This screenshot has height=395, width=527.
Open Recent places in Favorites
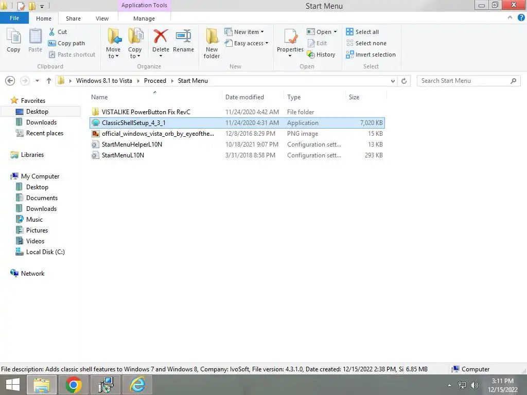(x=44, y=133)
